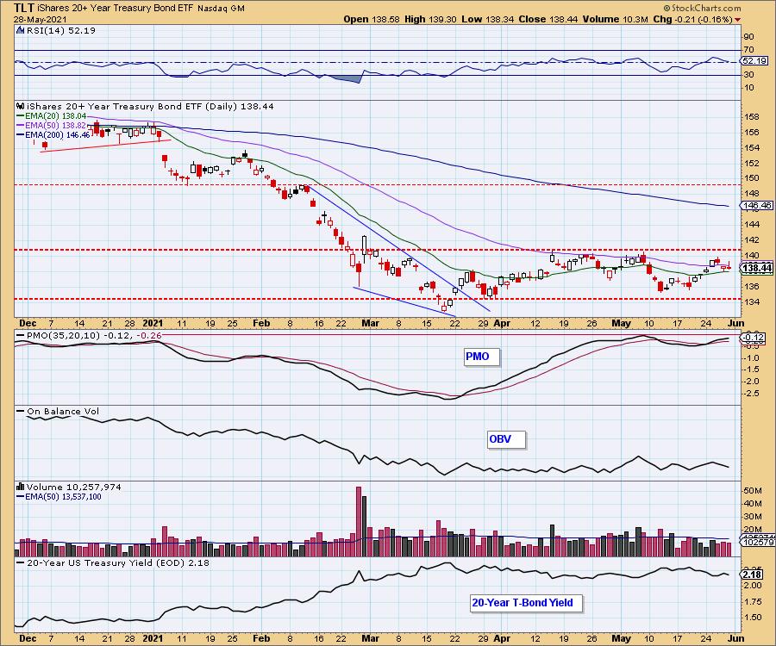776x646 pixels.
Task: Click the 52.19 value tag on the RSI axis
Action: [x=754, y=61]
